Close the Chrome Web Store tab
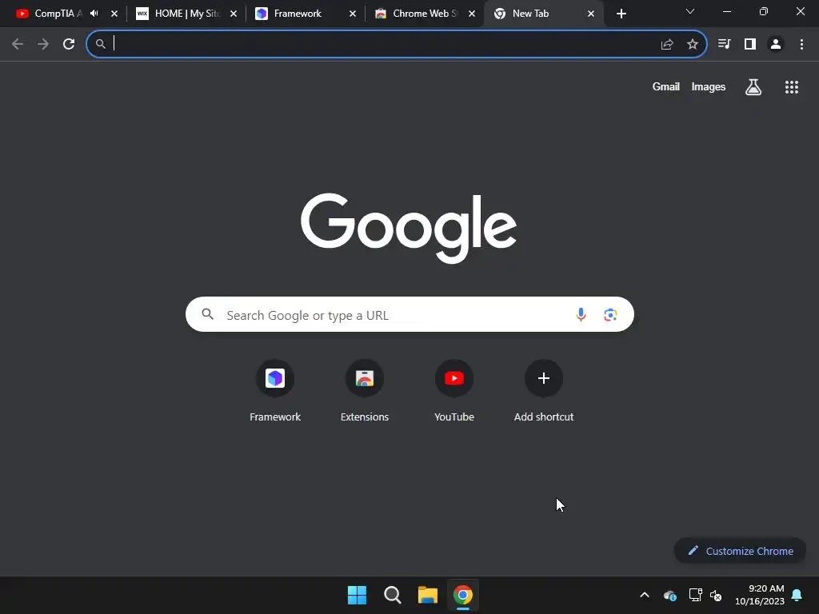The height and width of the screenshot is (614, 819). point(472,14)
